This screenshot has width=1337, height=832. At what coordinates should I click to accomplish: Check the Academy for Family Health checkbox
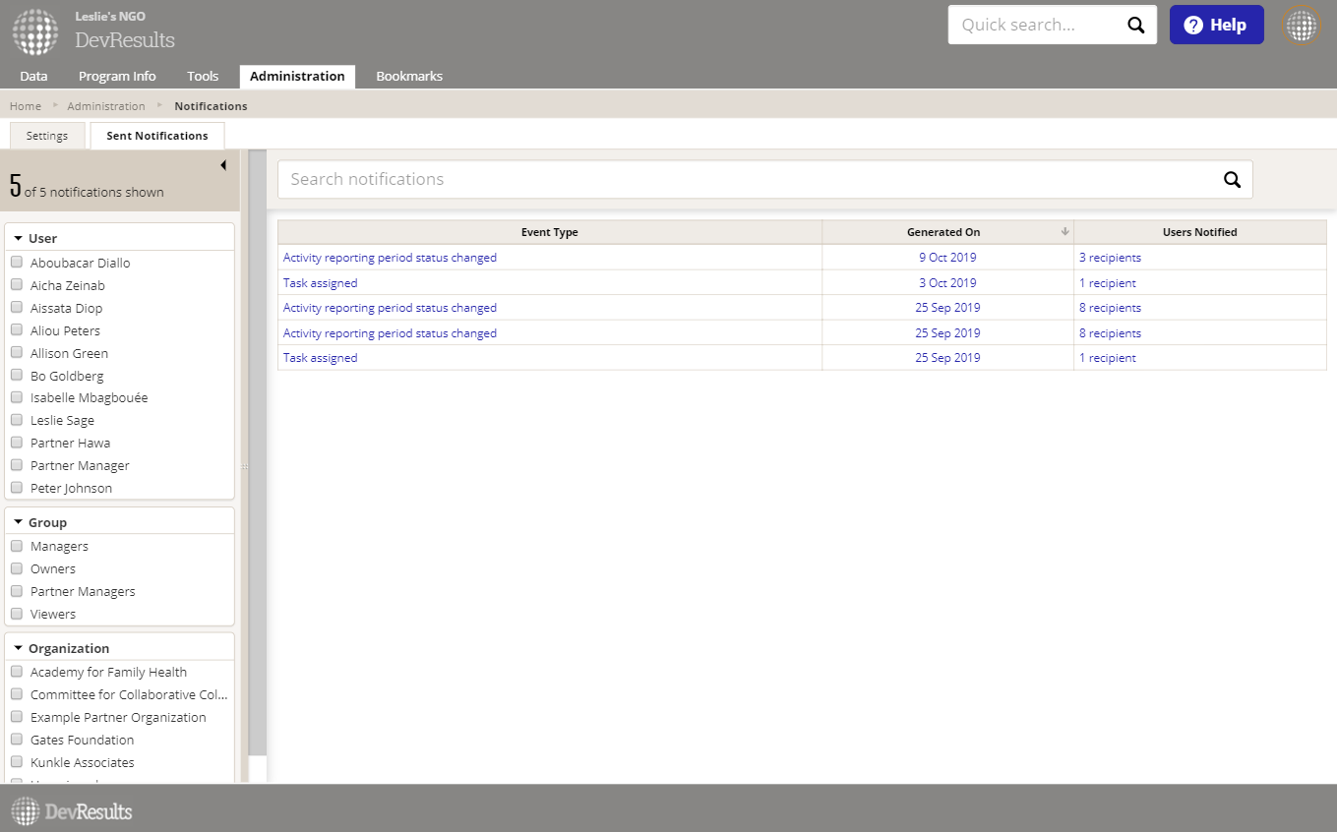17,672
